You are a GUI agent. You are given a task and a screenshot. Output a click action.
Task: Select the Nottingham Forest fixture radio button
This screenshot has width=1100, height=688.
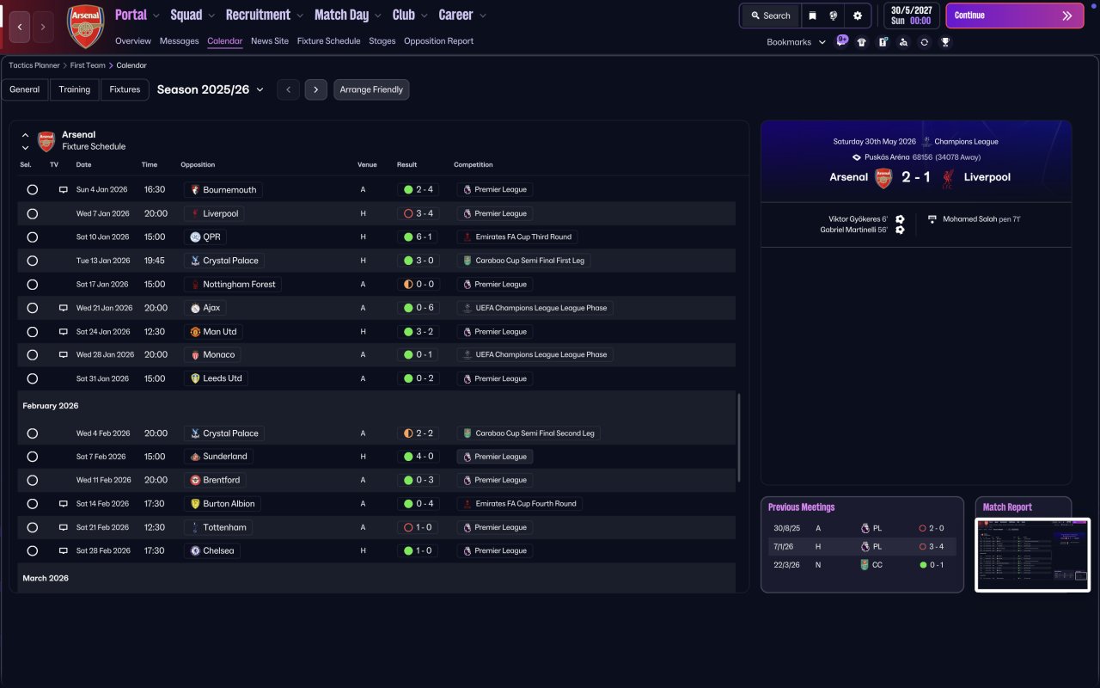click(x=32, y=285)
